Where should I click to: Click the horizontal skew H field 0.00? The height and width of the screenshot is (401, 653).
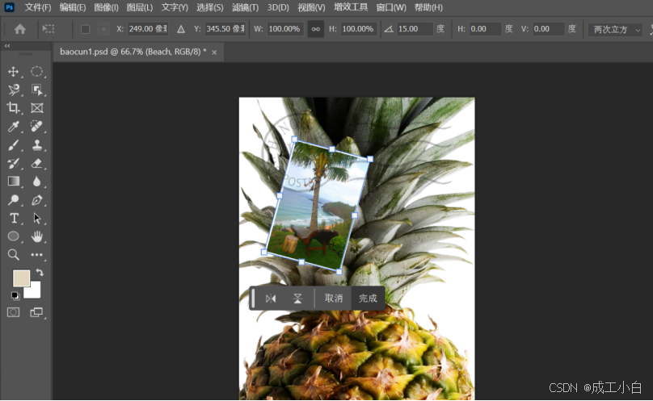tap(485, 29)
